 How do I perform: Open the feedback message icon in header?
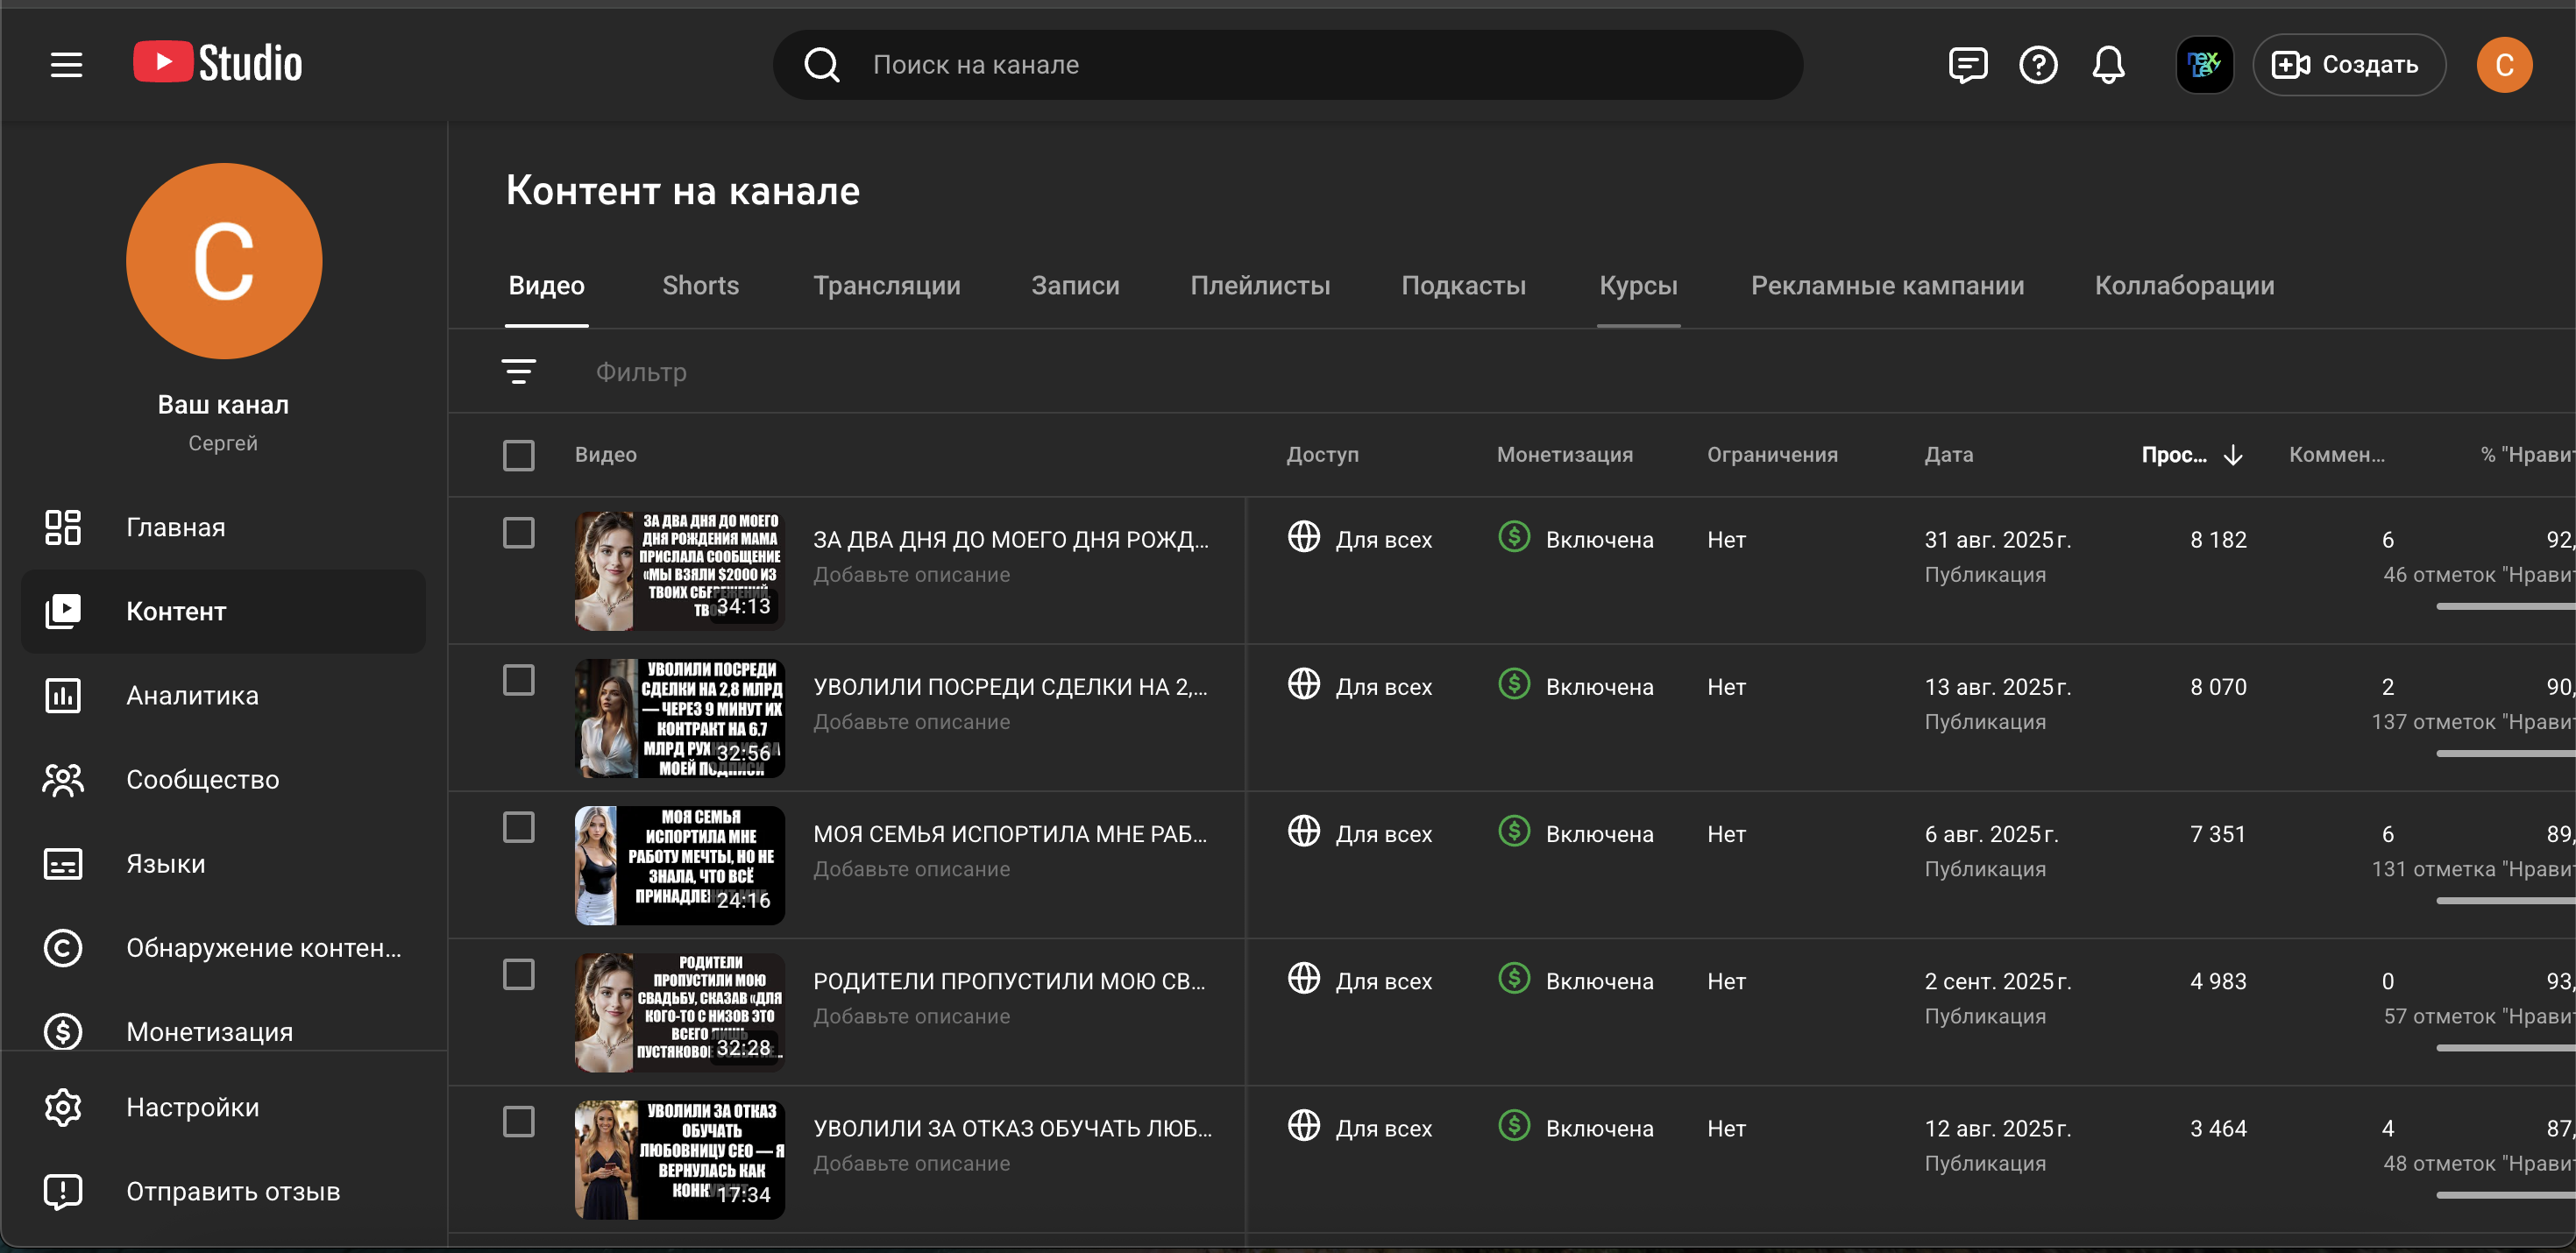(x=1967, y=65)
